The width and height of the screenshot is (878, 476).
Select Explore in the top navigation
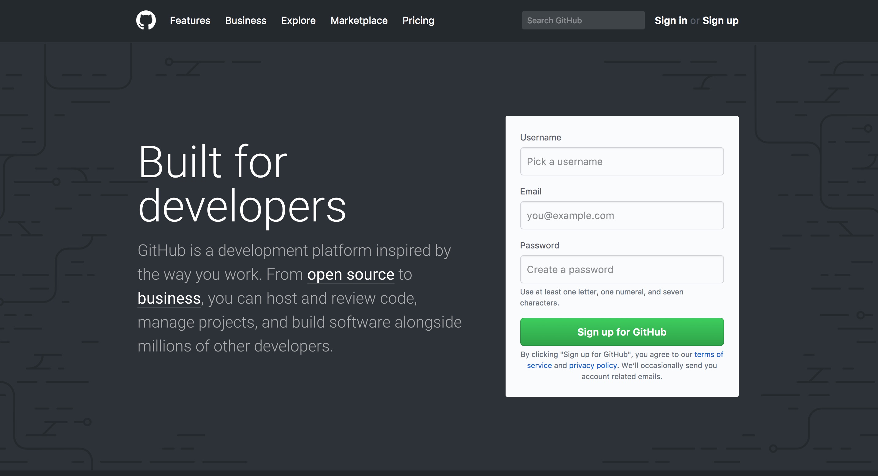pos(298,21)
